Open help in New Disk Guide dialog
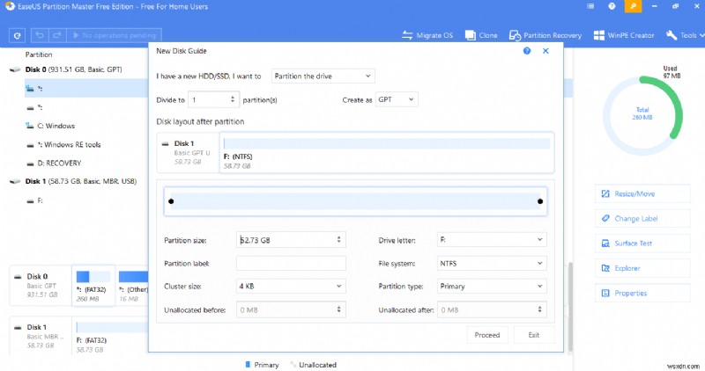 pyautogui.click(x=527, y=51)
